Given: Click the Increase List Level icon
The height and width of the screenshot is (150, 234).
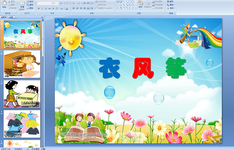Looking at the screenshot, I should click(88, 3).
